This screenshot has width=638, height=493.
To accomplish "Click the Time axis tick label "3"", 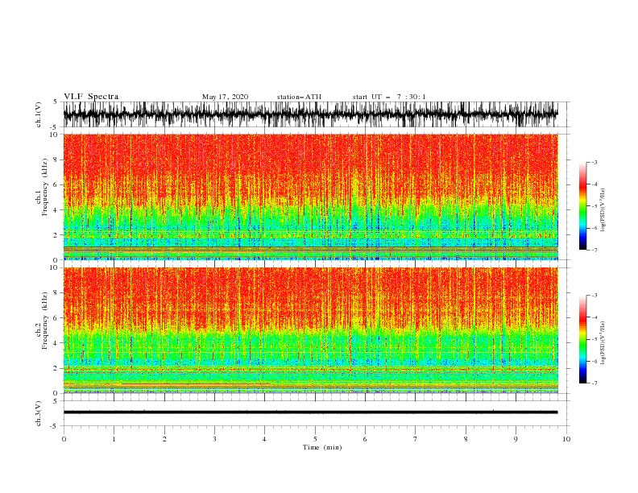I will point(214,439).
